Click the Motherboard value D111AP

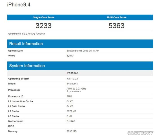pyautogui.click(x=71, y=121)
